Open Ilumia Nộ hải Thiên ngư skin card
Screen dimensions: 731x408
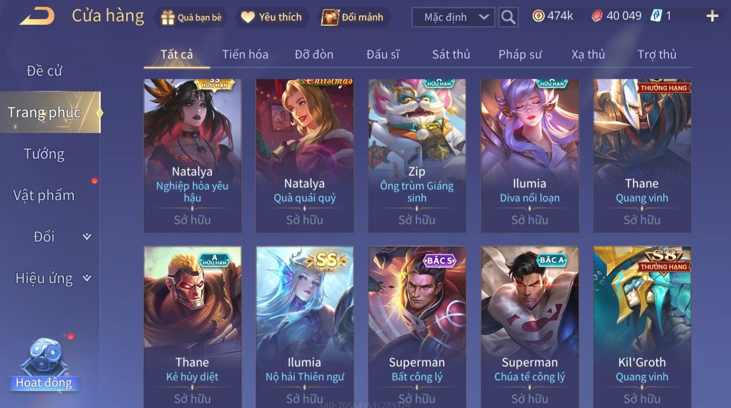point(304,327)
